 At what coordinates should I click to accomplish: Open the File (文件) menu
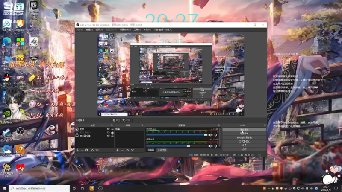pos(80,29)
